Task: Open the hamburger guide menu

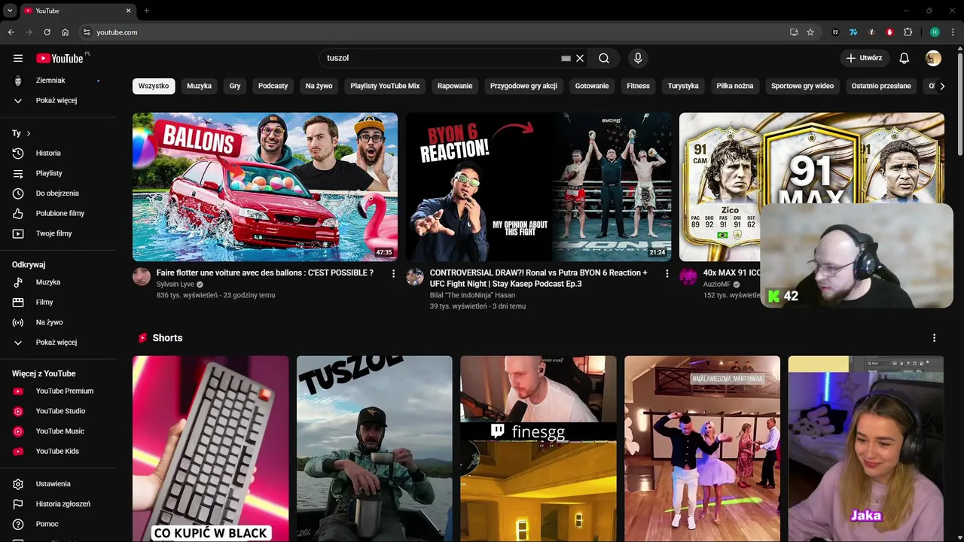Action: pos(18,58)
